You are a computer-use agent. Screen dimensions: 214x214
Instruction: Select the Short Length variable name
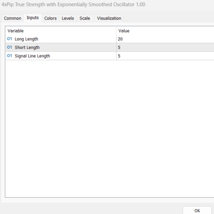27,47
